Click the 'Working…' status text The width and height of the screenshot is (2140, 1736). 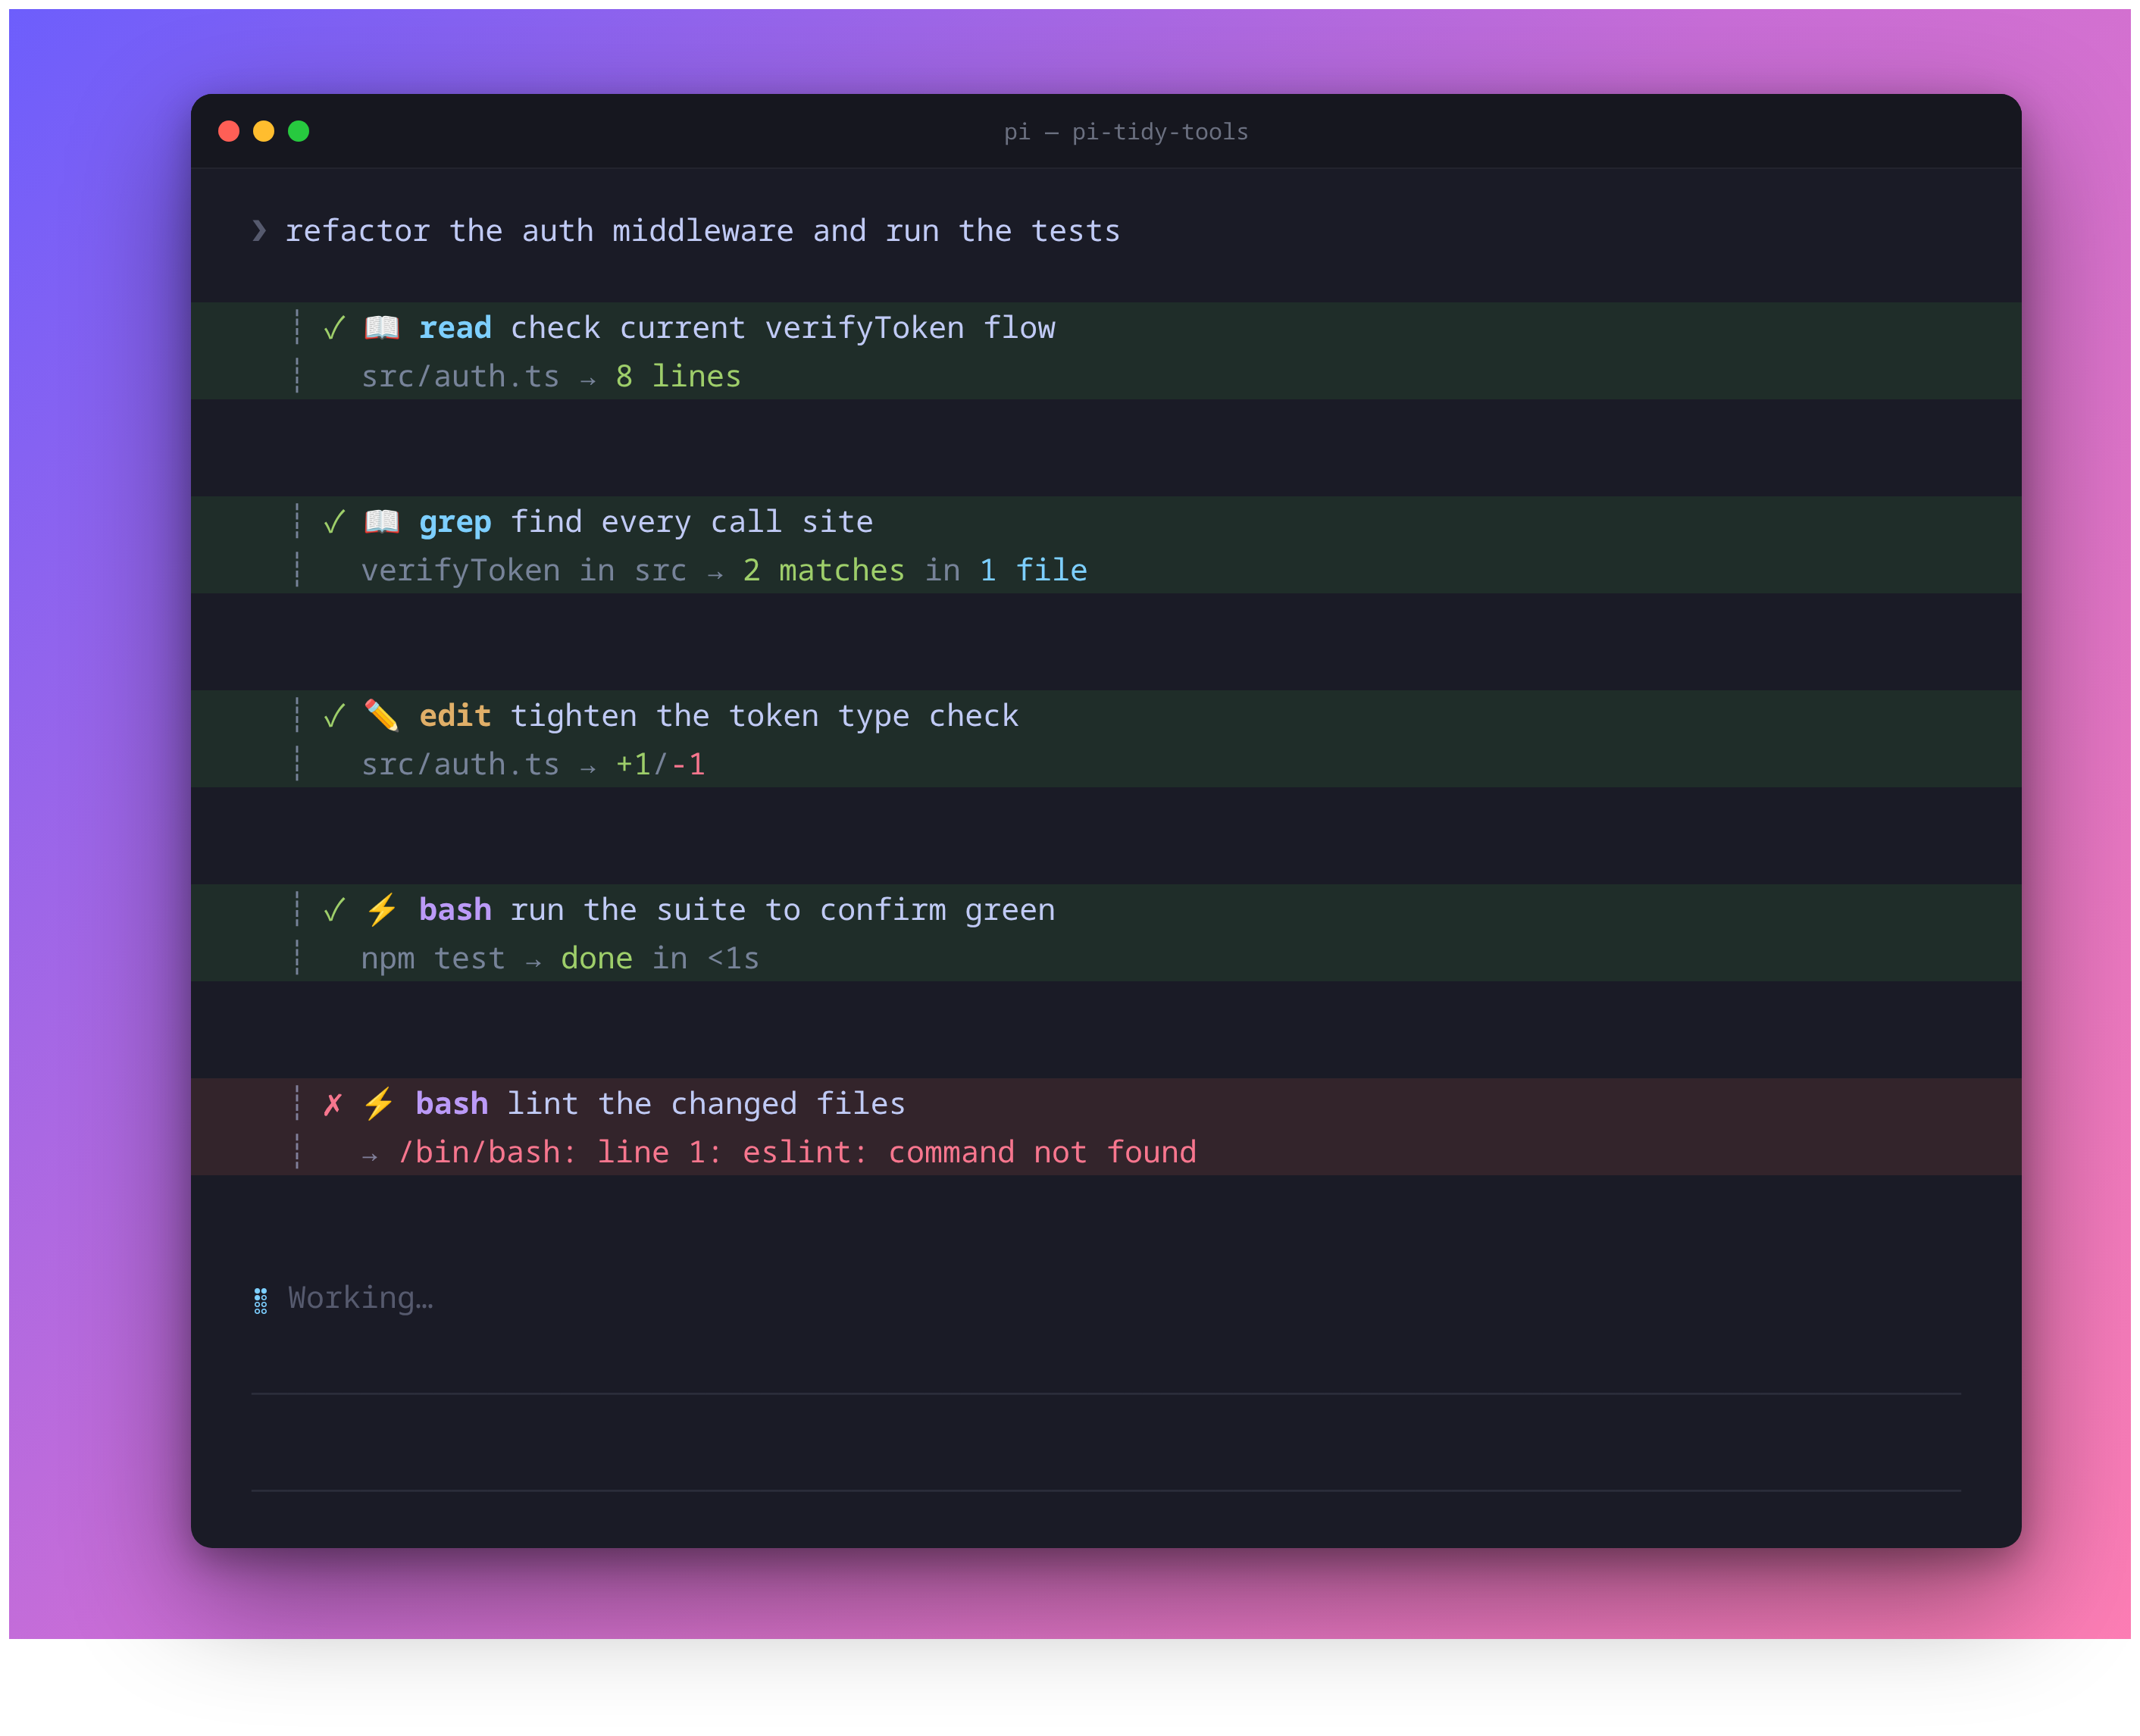point(361,1298)
